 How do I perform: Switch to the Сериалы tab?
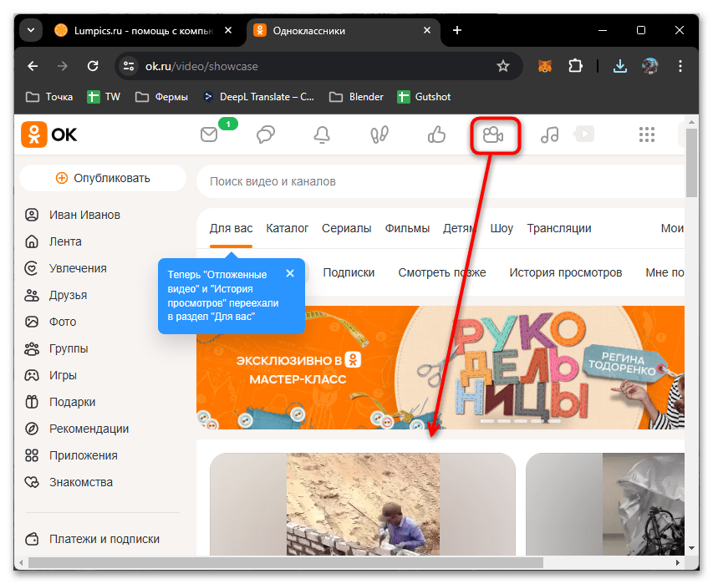[346, 227]
